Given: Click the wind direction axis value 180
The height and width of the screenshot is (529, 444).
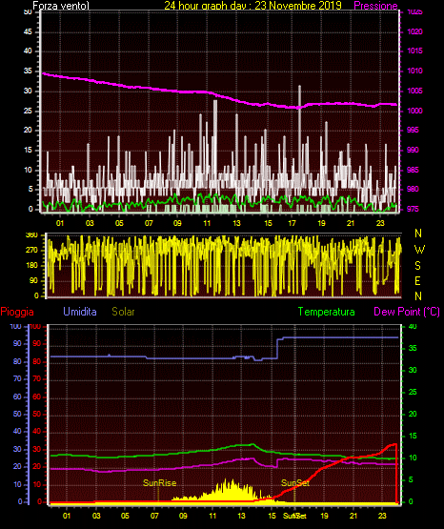Looking at the screenshot, I should [31, 266].
